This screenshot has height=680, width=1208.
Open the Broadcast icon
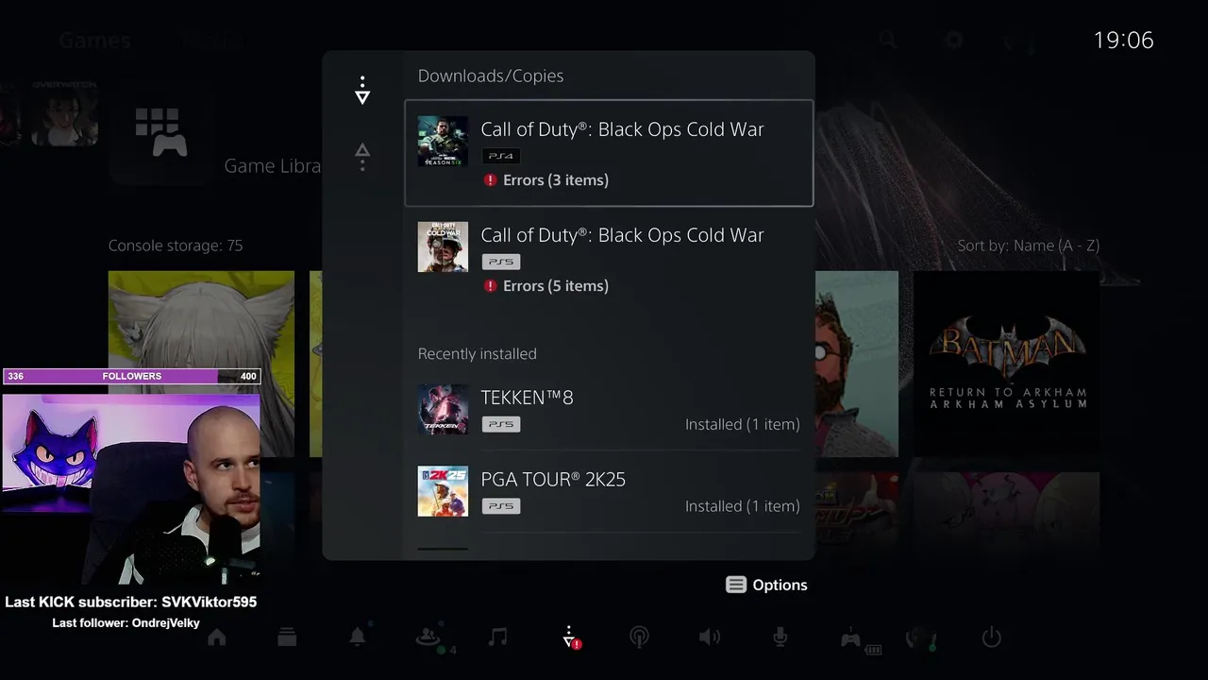[639, 637]
